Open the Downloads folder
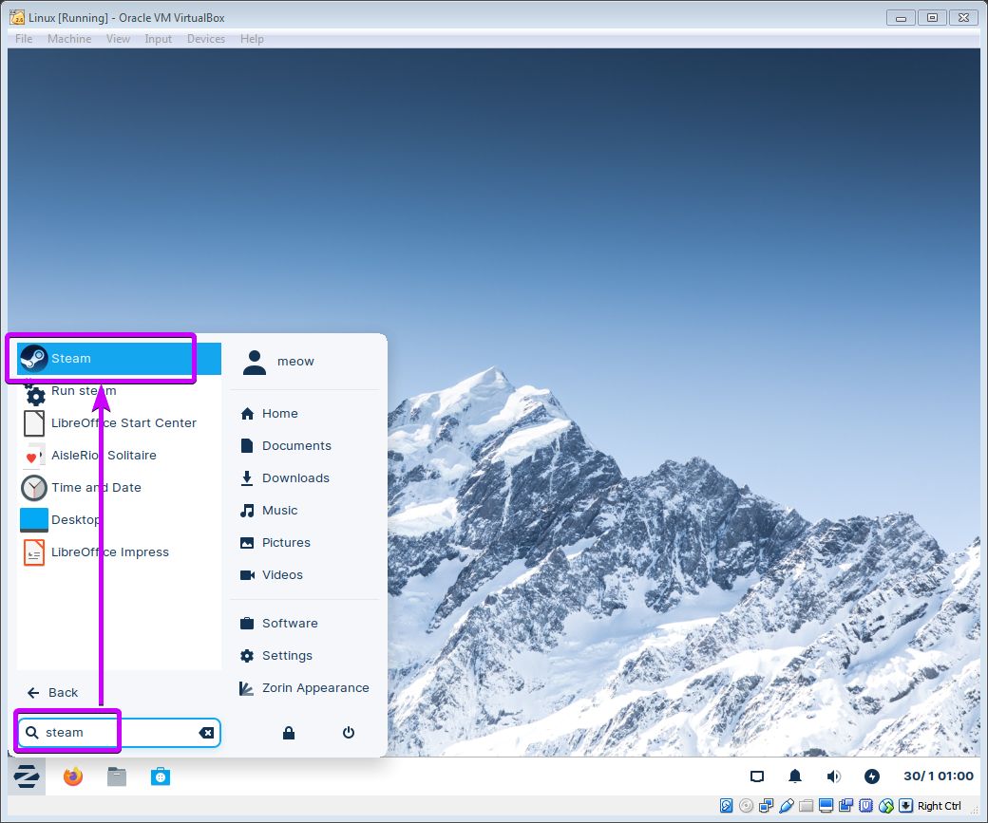Screen dimensions: 988x823 click(285, 477)
